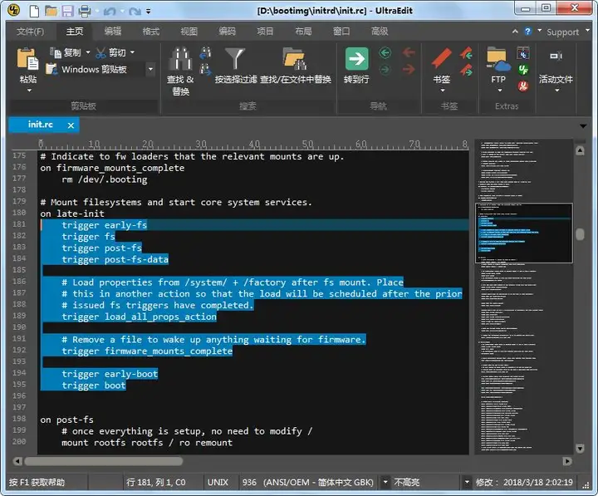Click the 活动文件 active files icon
Image resolution: width=598 pixels, height=496 pixels.
click(x=556, y=56)
